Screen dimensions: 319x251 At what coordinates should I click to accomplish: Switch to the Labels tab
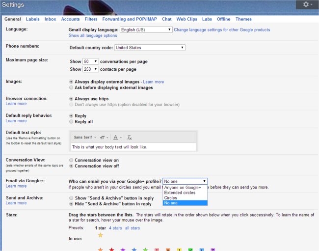pos(33,19)
